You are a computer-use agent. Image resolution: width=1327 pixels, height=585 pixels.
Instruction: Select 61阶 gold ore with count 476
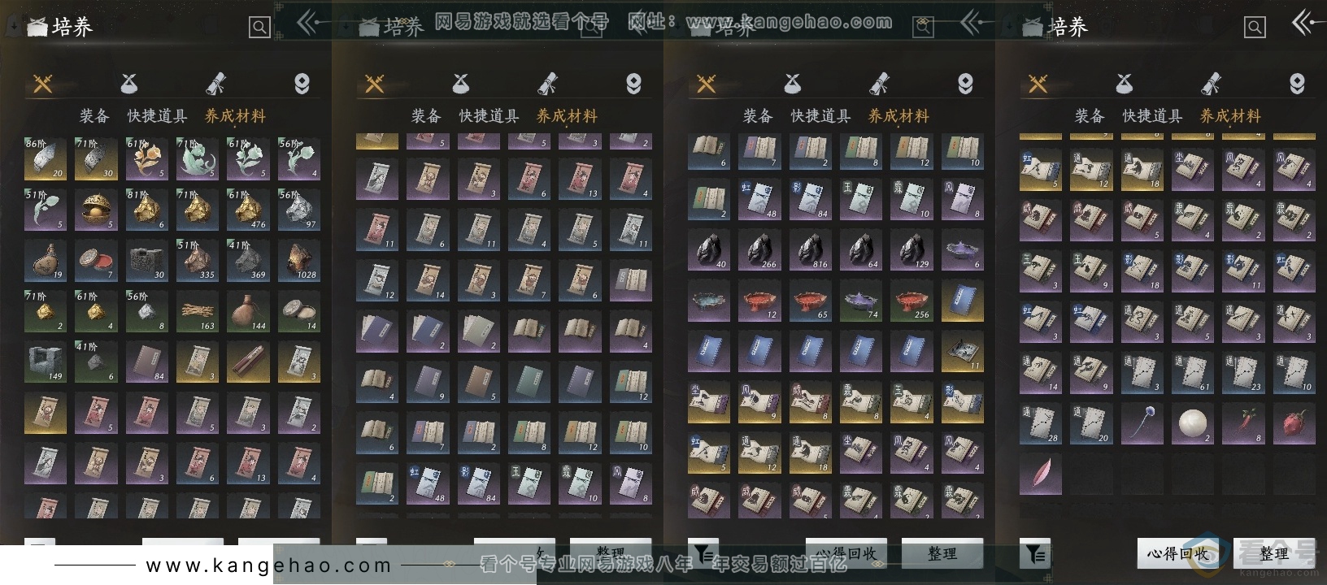(248, 210)
